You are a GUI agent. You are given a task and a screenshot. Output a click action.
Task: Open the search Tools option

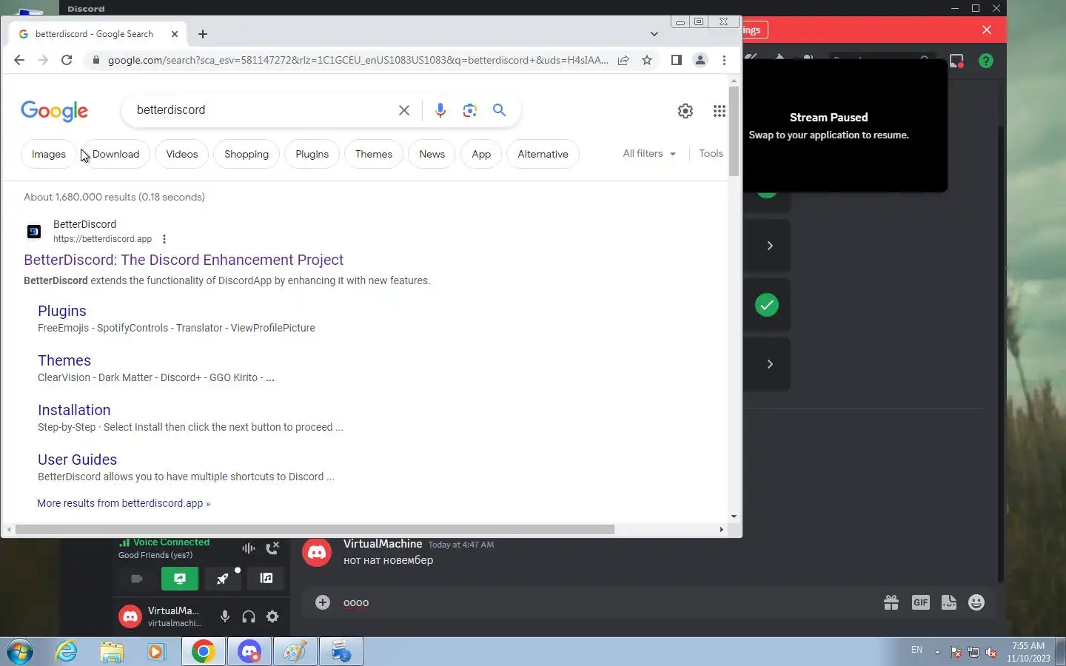pos(711,153)
